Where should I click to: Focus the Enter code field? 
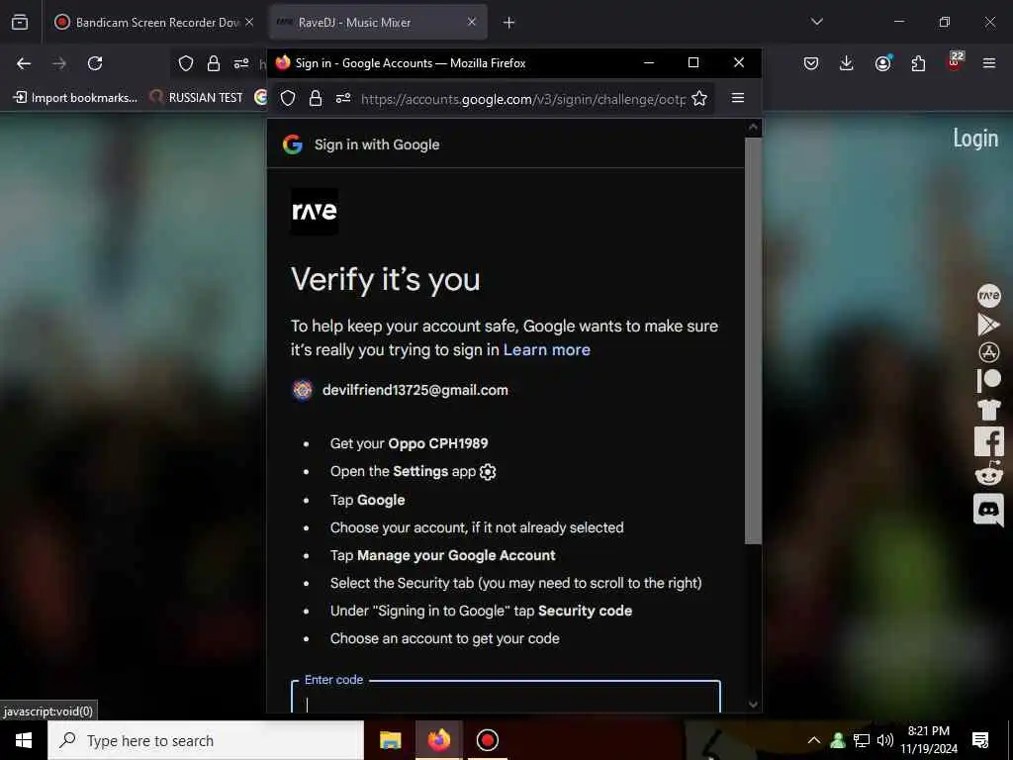[506, 698]
